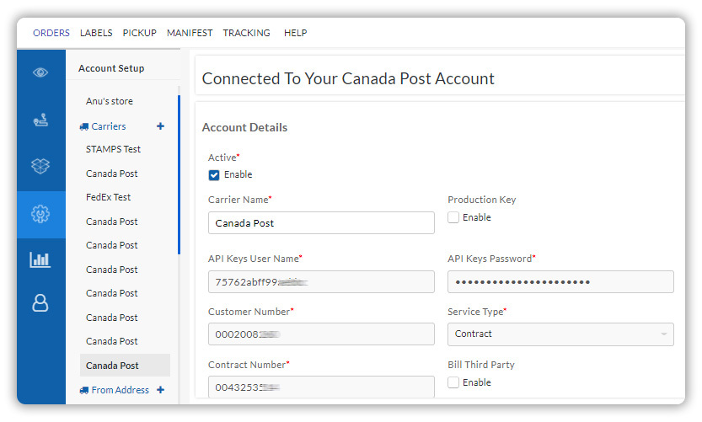Add a new From Address with plus icon
Viewport: 702px width, 422px height.
[160, 390]
